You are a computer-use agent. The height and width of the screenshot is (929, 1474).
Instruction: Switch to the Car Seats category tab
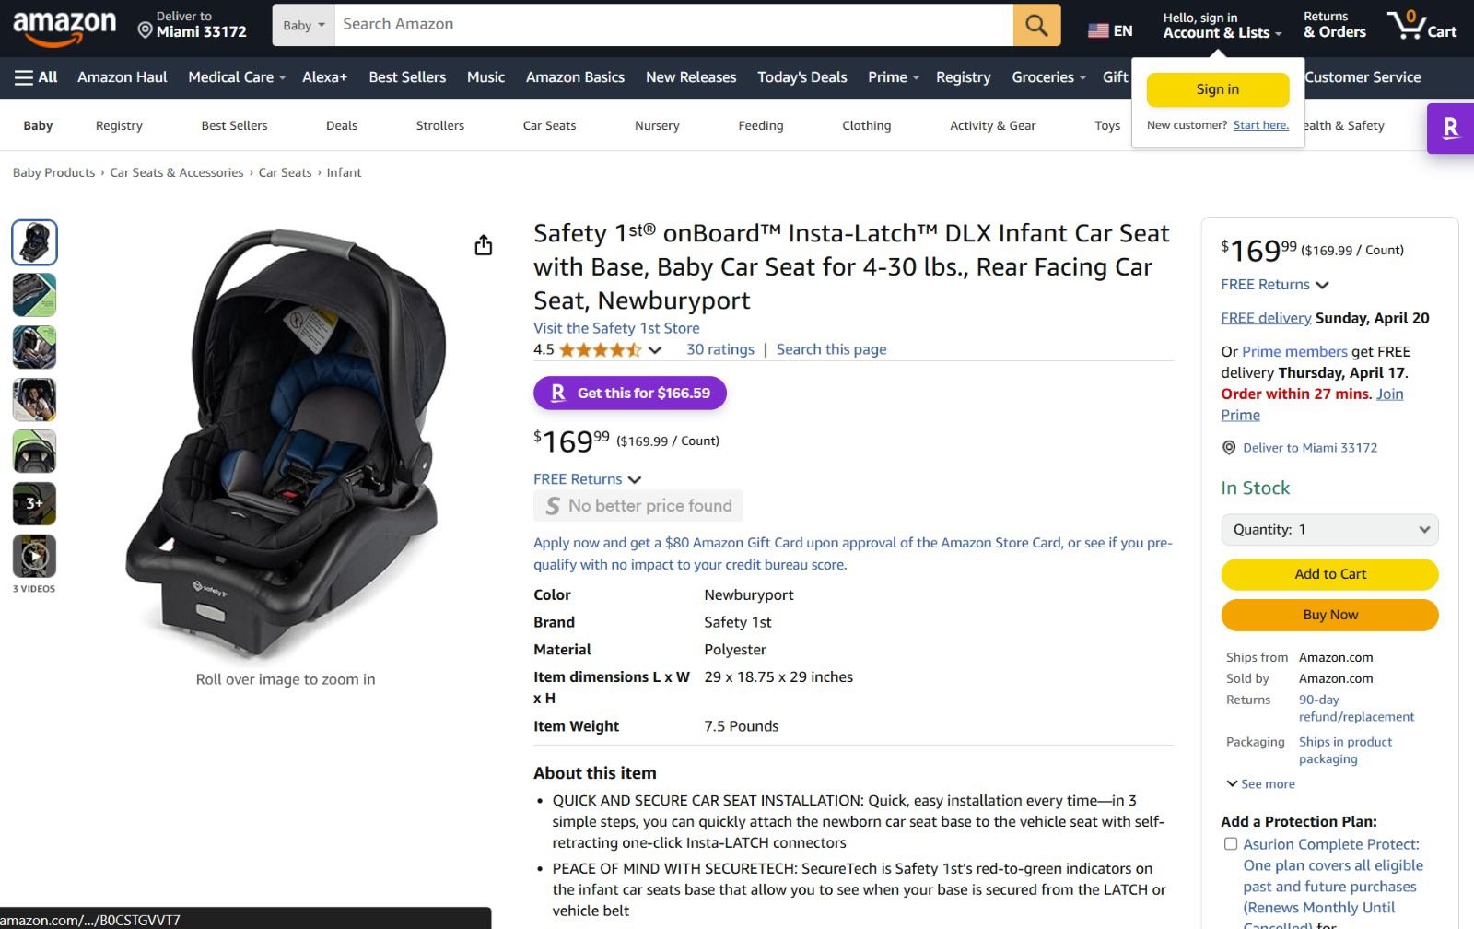point(548,125)
